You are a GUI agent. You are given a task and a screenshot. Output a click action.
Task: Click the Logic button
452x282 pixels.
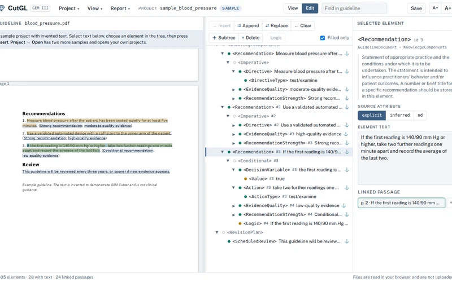point(276,38)
